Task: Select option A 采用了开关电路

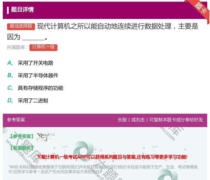Action: (30, 63)
